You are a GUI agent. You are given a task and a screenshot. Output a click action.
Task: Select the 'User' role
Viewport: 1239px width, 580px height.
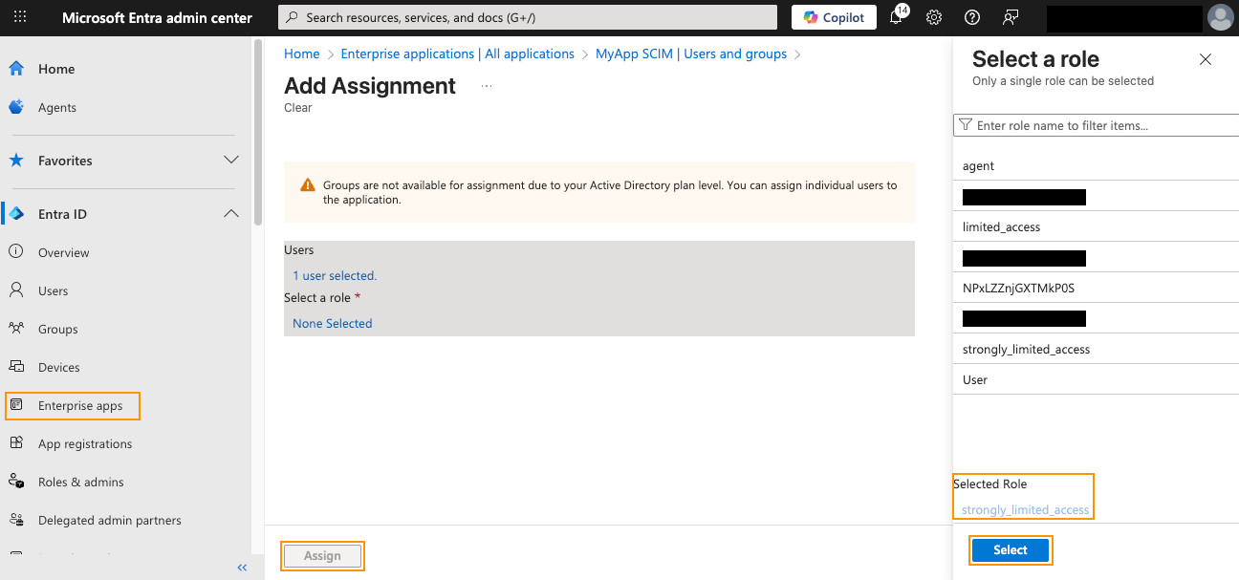tap(1096, 379)
